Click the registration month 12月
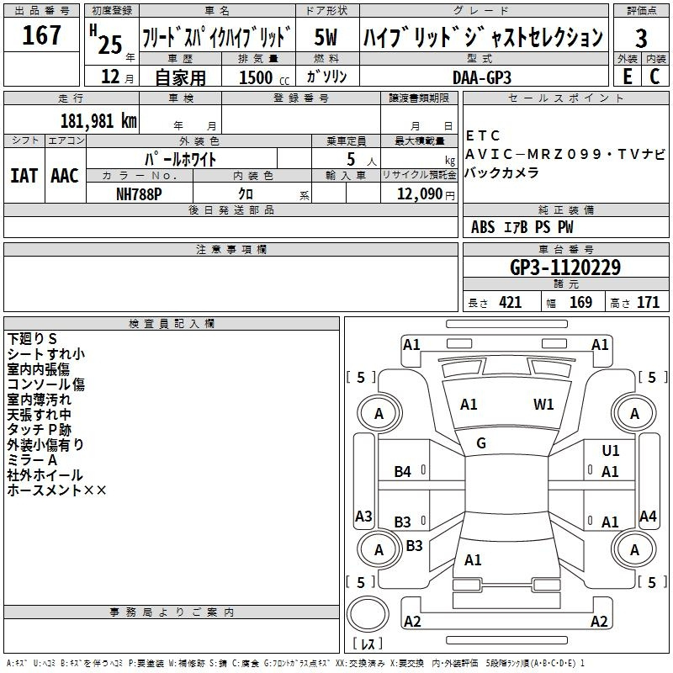673x673 pixels. (117, 77)
